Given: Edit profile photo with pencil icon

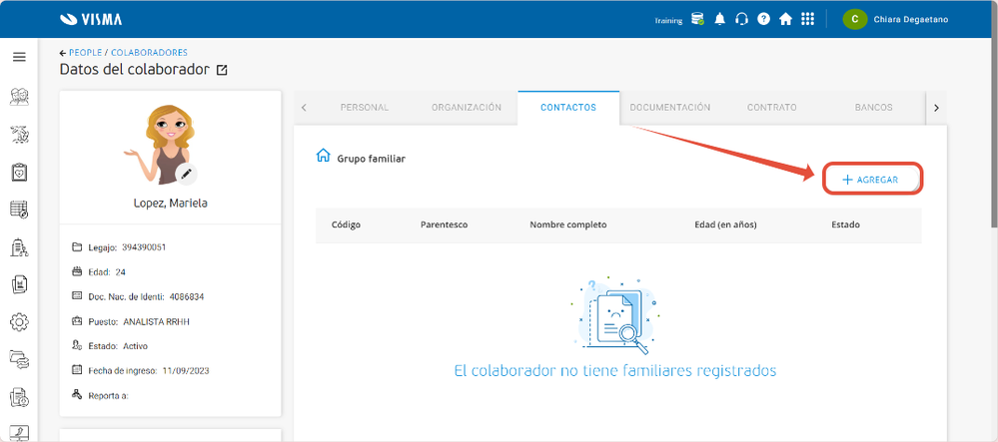Looking at the screenshot, I should click(186, 175).
